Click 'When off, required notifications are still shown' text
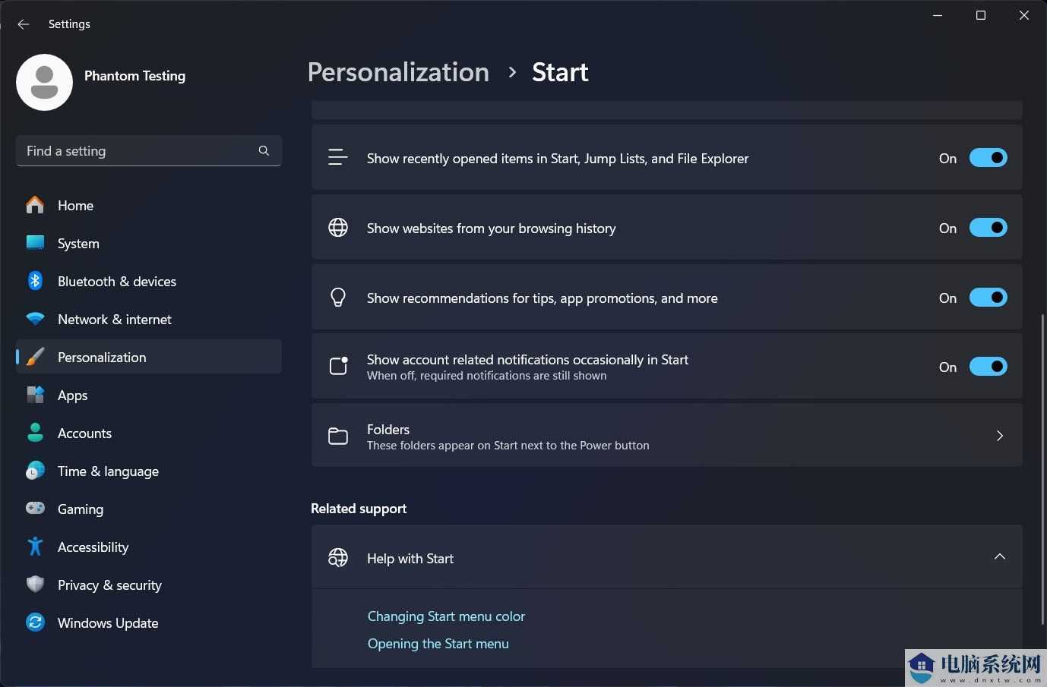 pos(487,376)
